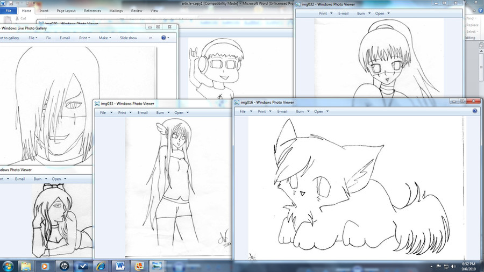
Task: Open the Print menu in the img032 window
Action: [326, 13]
